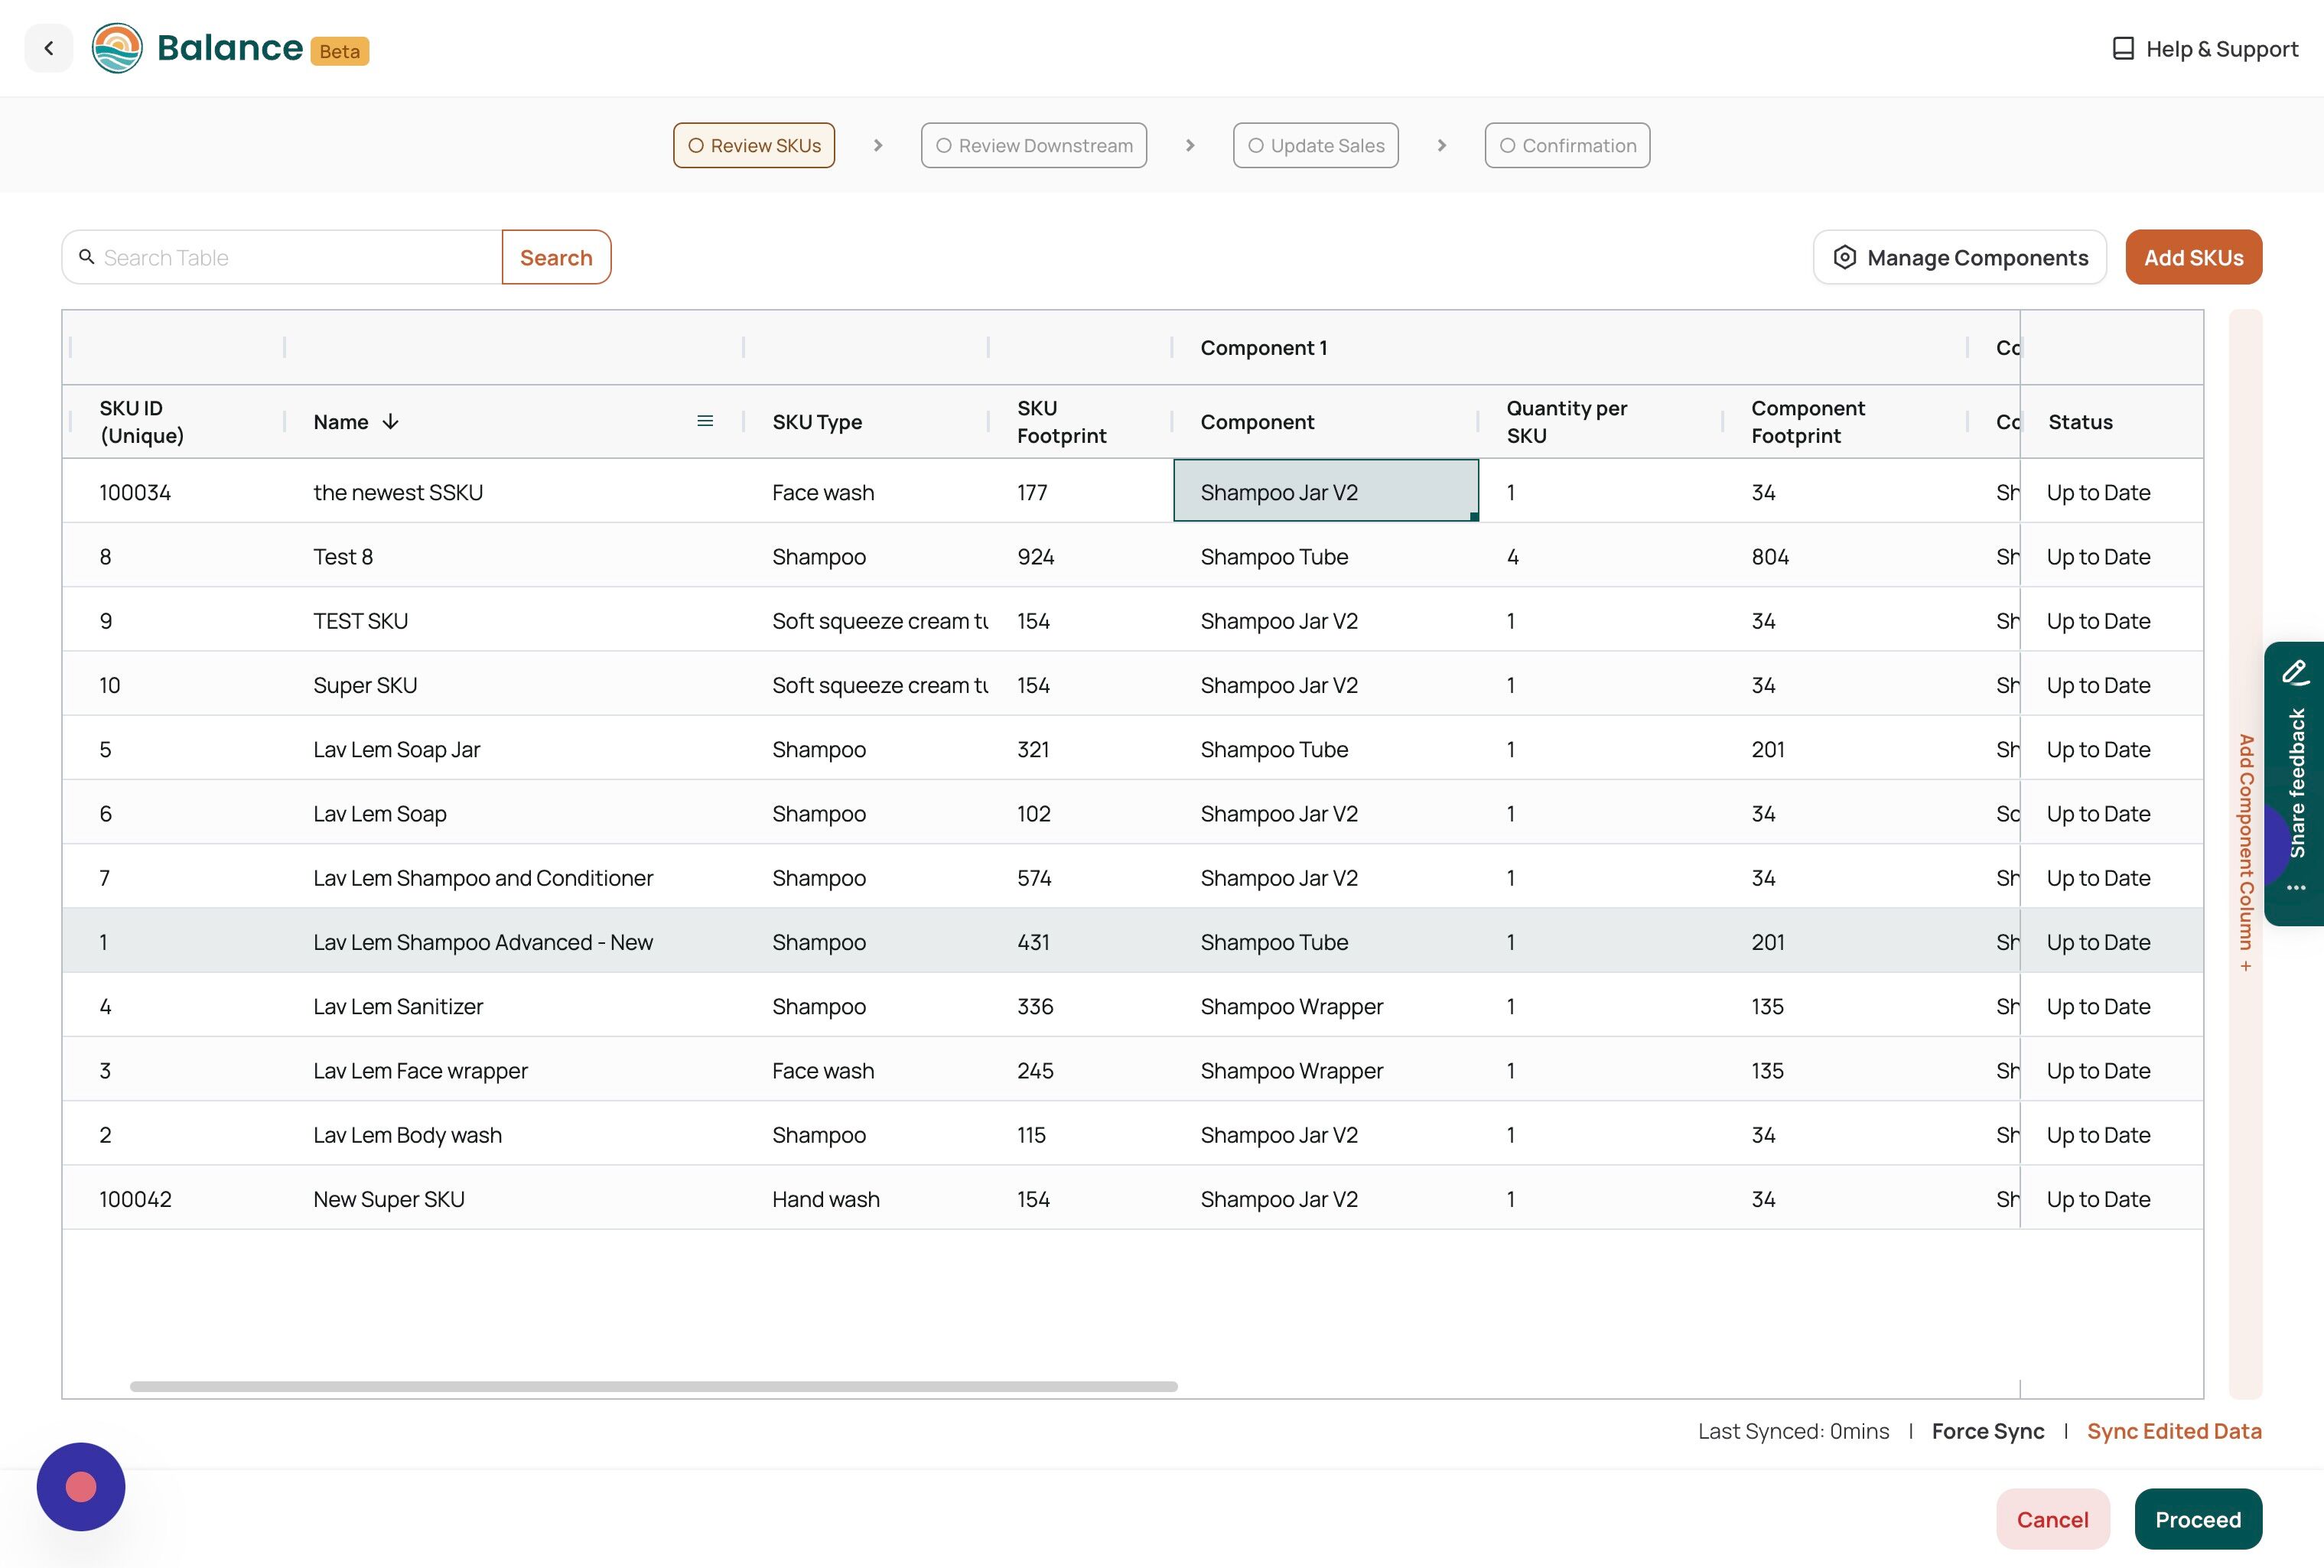2324x1568 pixels.
Task: Select the Update Sales step
Action: [1316, 145]
